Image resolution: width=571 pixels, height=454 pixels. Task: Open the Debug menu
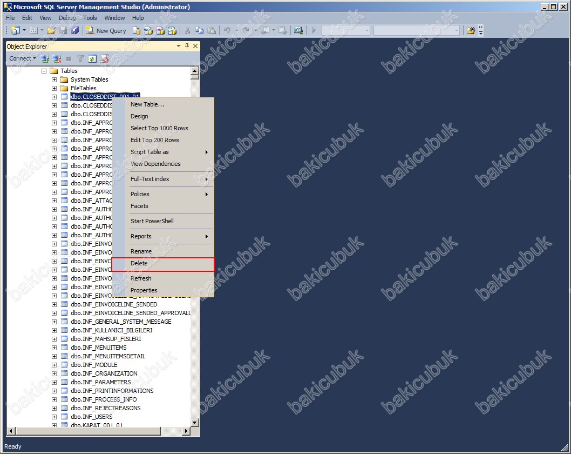[x=67, y=18]
